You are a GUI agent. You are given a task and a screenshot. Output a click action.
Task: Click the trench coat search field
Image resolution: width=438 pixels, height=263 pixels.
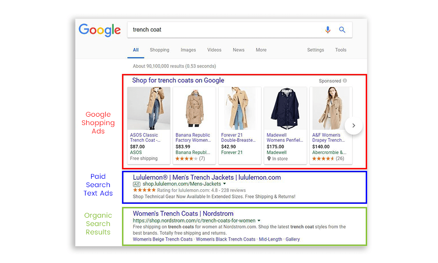click(x=221, y=30)
